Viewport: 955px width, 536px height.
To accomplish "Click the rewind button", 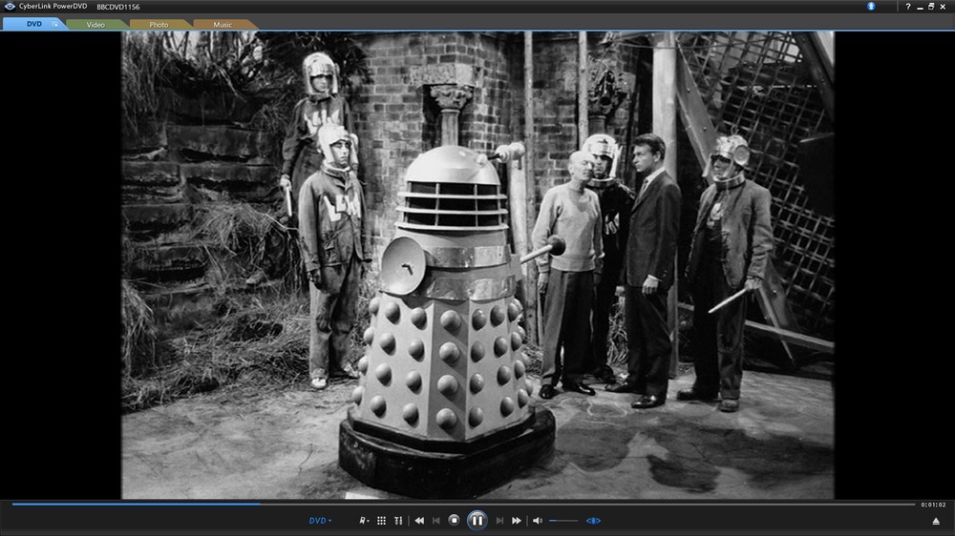I will 419,521.
